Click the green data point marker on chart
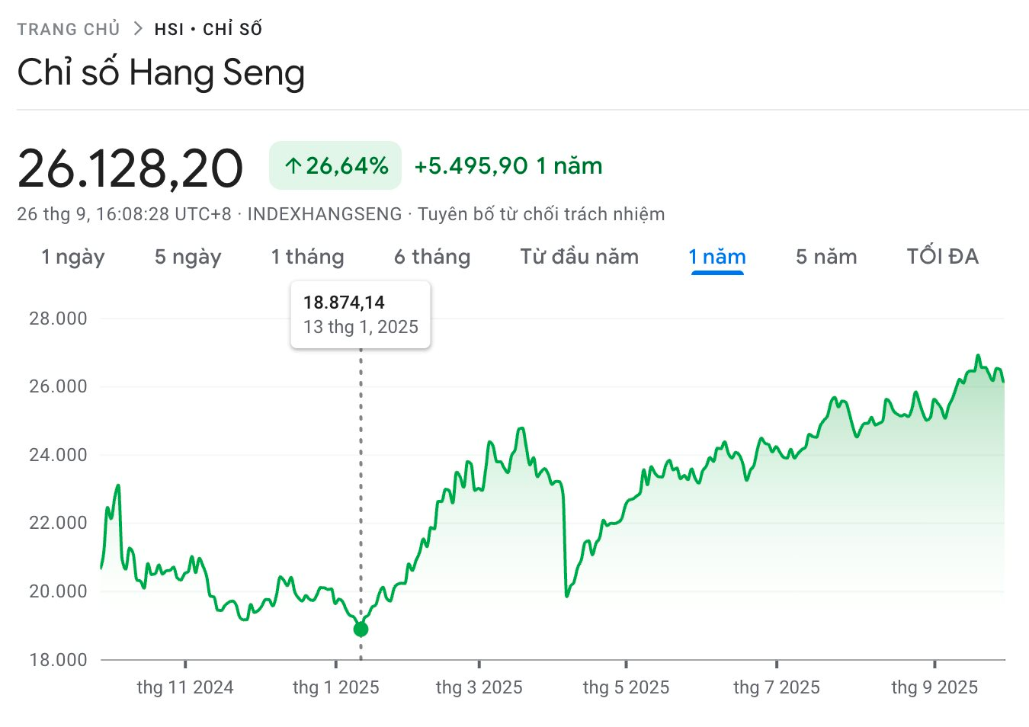The height and width of the screenshot is (727, 1029). (361, 629)
